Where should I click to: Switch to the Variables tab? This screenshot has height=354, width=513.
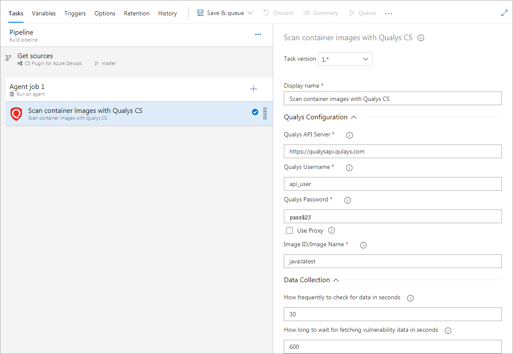point(44,13)
